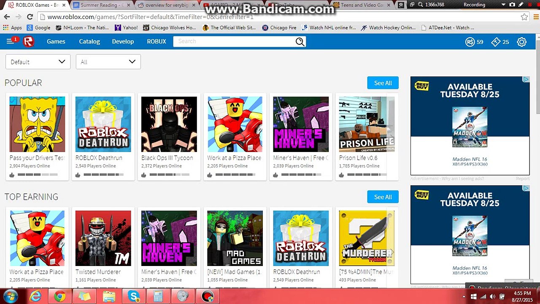Click inside the Roblox search field

tap(234, 41)
